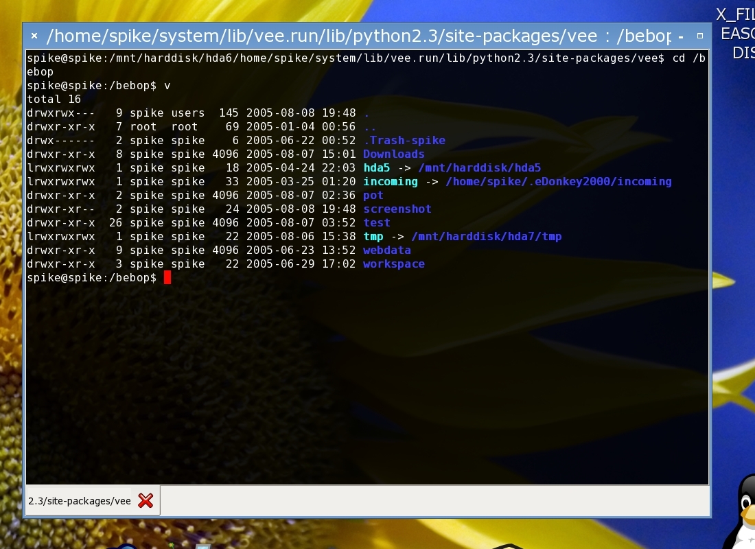Click the red terminal cursor block
This screenshot has width=755, height=549.
pyautogui.click(x=167, y=278)
